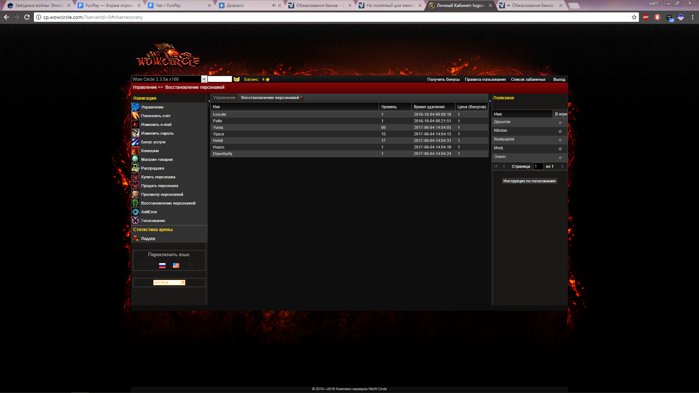This screenshot has width=699, height=393.
Task: Click the Получить бонусы link
Action: tap(443, 79)
